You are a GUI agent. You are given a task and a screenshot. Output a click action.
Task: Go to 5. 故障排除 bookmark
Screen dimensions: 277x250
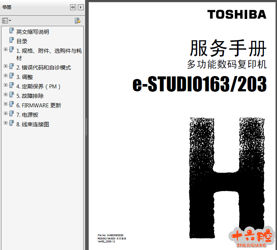coord(30,96)
